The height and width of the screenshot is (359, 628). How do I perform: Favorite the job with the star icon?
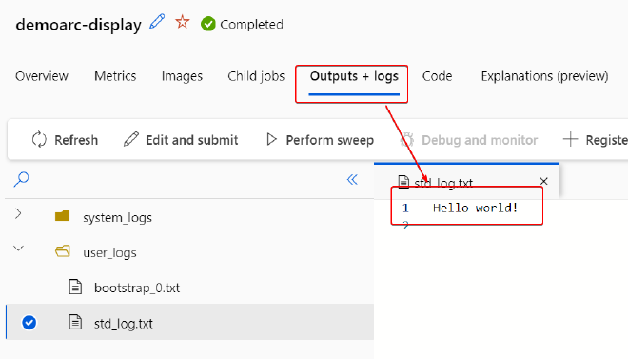tap(183, 22)
